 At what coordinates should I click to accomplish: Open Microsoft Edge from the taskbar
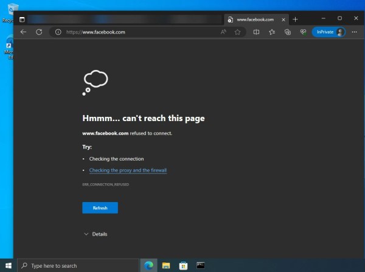[x=148, y=265]
